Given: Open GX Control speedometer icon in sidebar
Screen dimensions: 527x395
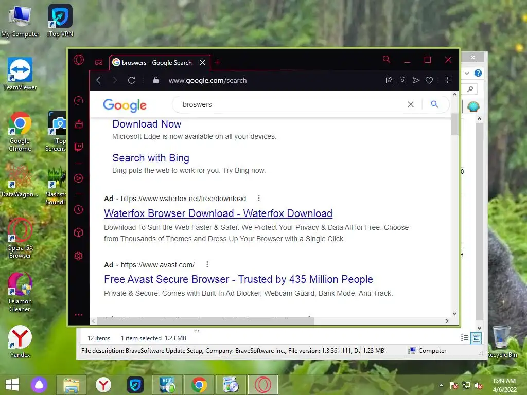Looking at the screenshot, I should point(79,100).
